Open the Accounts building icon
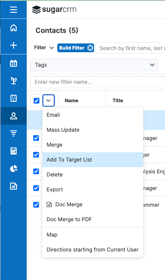The width and height of the screenshot is (165, 280). coord(14,98)
